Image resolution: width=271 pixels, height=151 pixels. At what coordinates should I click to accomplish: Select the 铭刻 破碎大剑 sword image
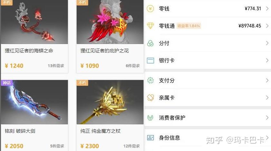click(x=34, y=102)
